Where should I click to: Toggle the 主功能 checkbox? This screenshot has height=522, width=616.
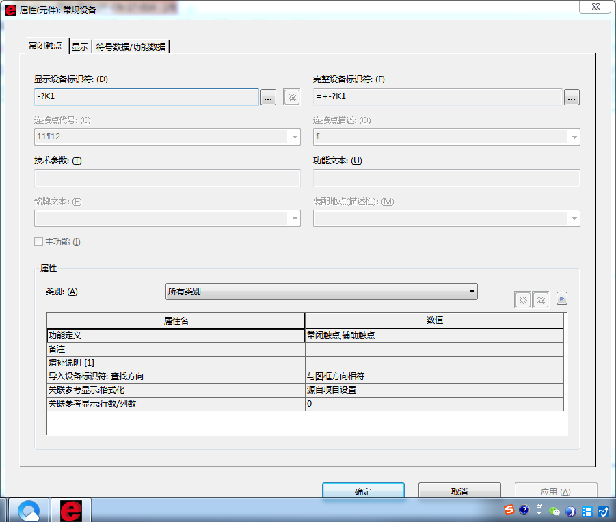(39, 241)
